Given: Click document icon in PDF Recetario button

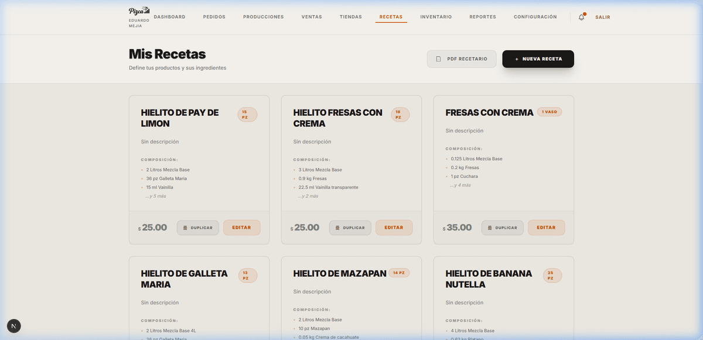Looking at the screenshot, I should tap(438, 59).
